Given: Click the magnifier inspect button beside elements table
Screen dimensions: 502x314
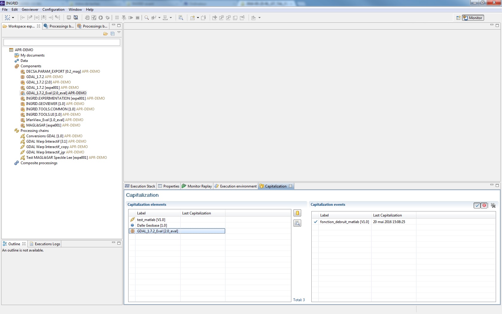Looking at the screenshot, I should click(x=297, y=223).
